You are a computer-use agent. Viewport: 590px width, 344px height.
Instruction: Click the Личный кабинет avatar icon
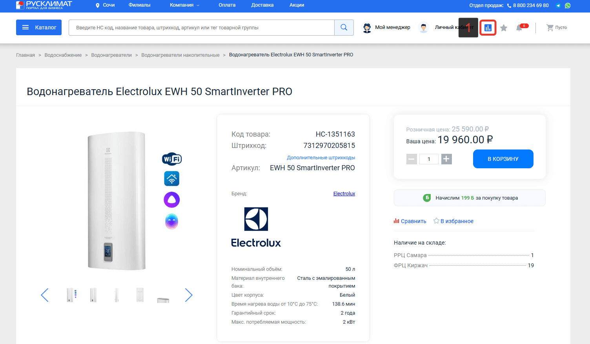click(424, 28)
